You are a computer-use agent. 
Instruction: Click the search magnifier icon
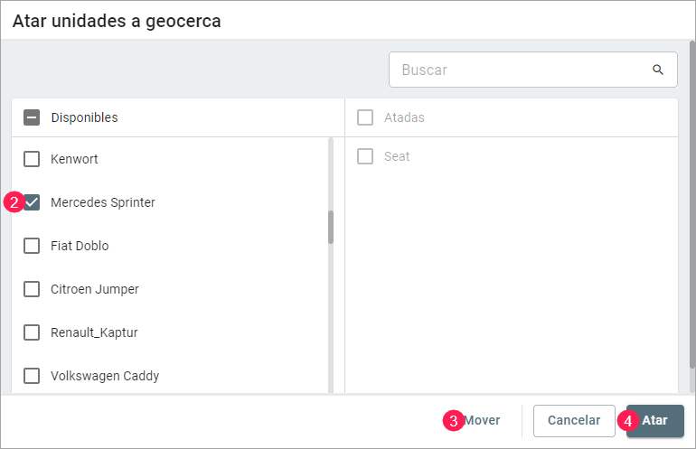pos(657,70)
